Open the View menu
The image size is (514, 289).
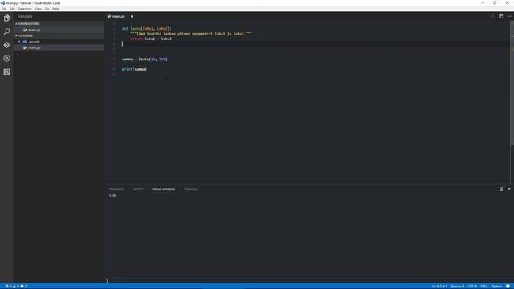tap(38, 9)
